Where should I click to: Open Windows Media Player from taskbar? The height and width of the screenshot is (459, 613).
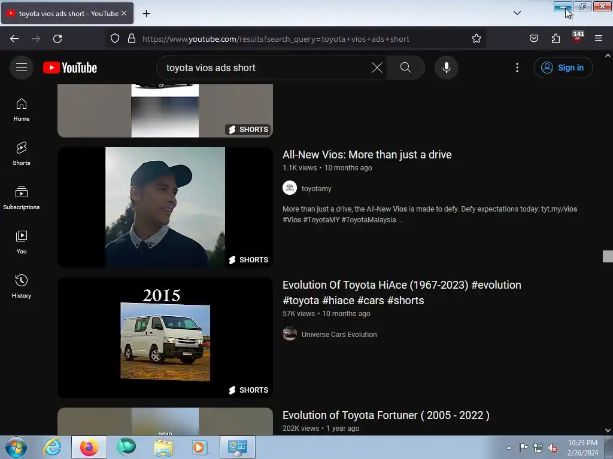tap(200, 447)
